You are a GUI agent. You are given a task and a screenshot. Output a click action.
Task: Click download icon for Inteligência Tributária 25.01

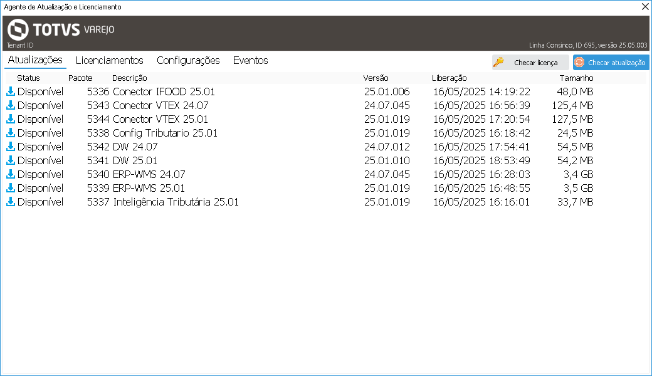11,202
